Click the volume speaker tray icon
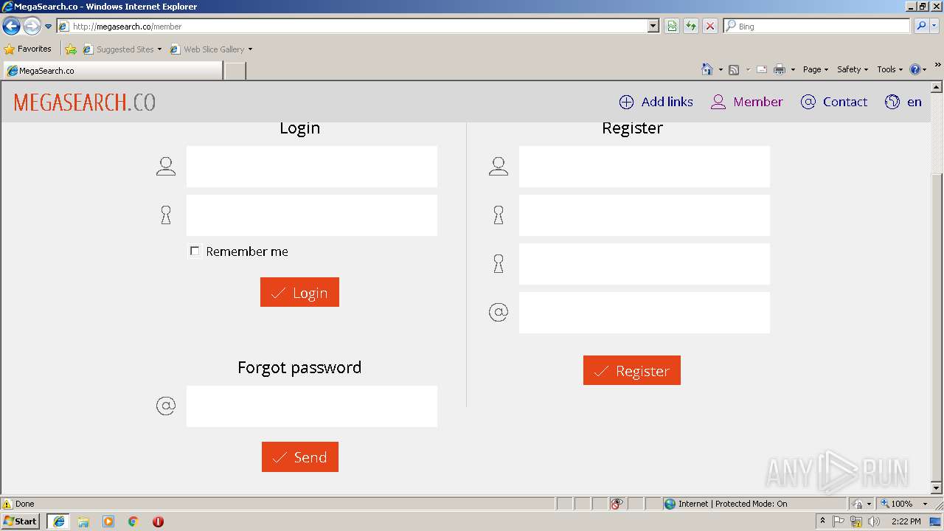944x531 pixels. pos(874,521)
